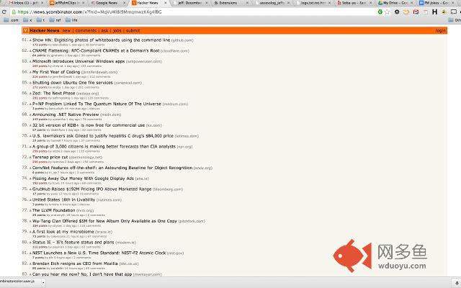461x288 pixels.
Task: Open 'Pissing Away Our Money With Google Display Ads'
Action: pos(83,179)
